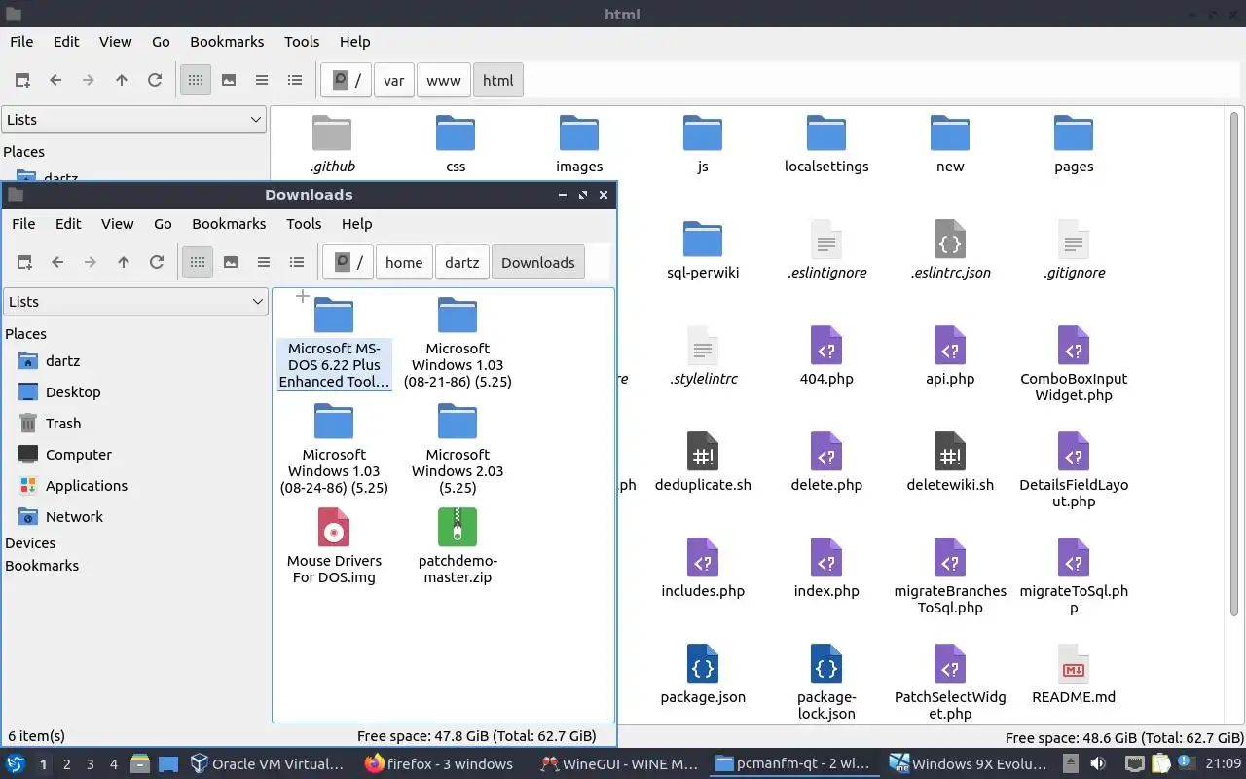Select README.md file
Viewport: 1246px width, 779px height.
[1074, 674]
